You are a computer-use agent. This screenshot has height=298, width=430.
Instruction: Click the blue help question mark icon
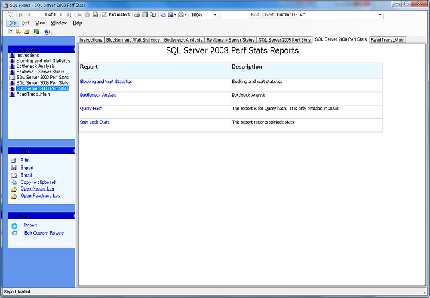click(47, 32)
